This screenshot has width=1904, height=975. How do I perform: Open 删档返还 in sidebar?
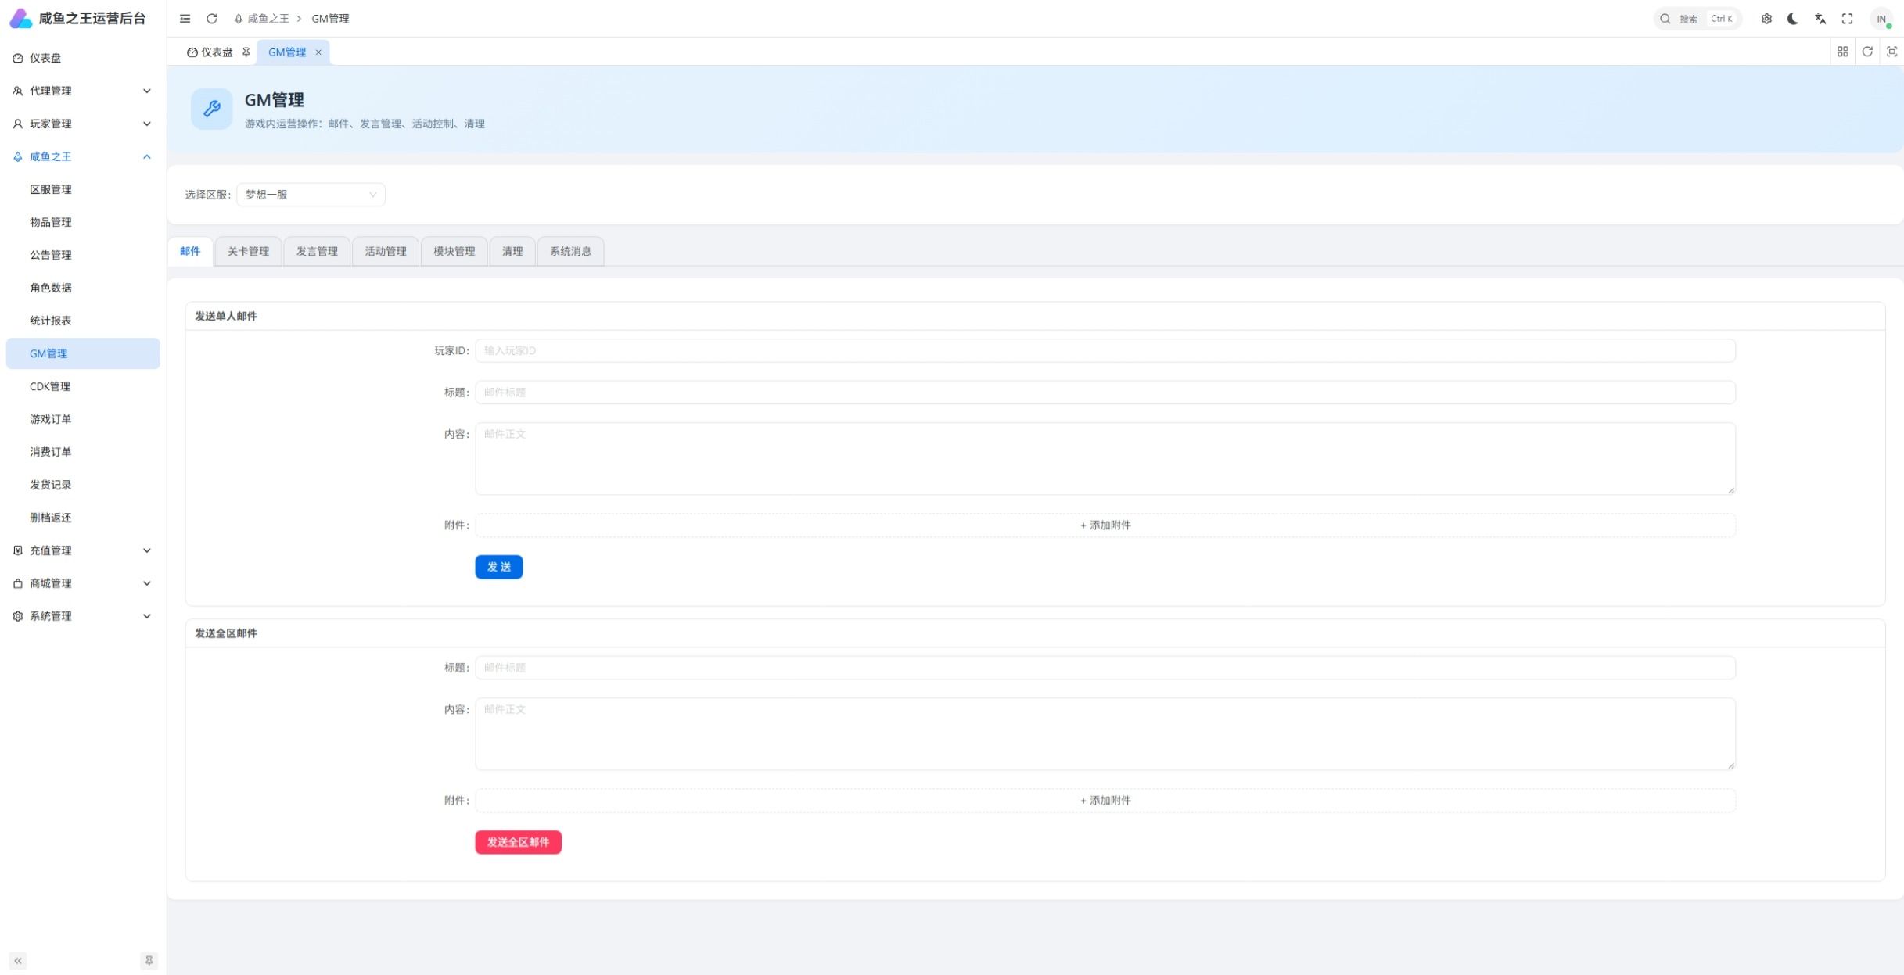coord(83,518)
